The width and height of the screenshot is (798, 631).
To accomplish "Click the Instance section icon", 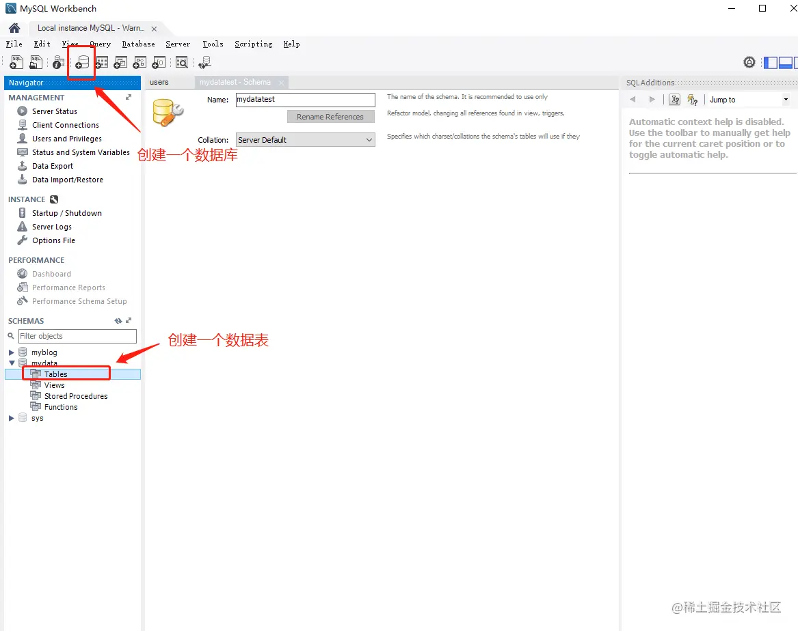I will tap(54, 199).
